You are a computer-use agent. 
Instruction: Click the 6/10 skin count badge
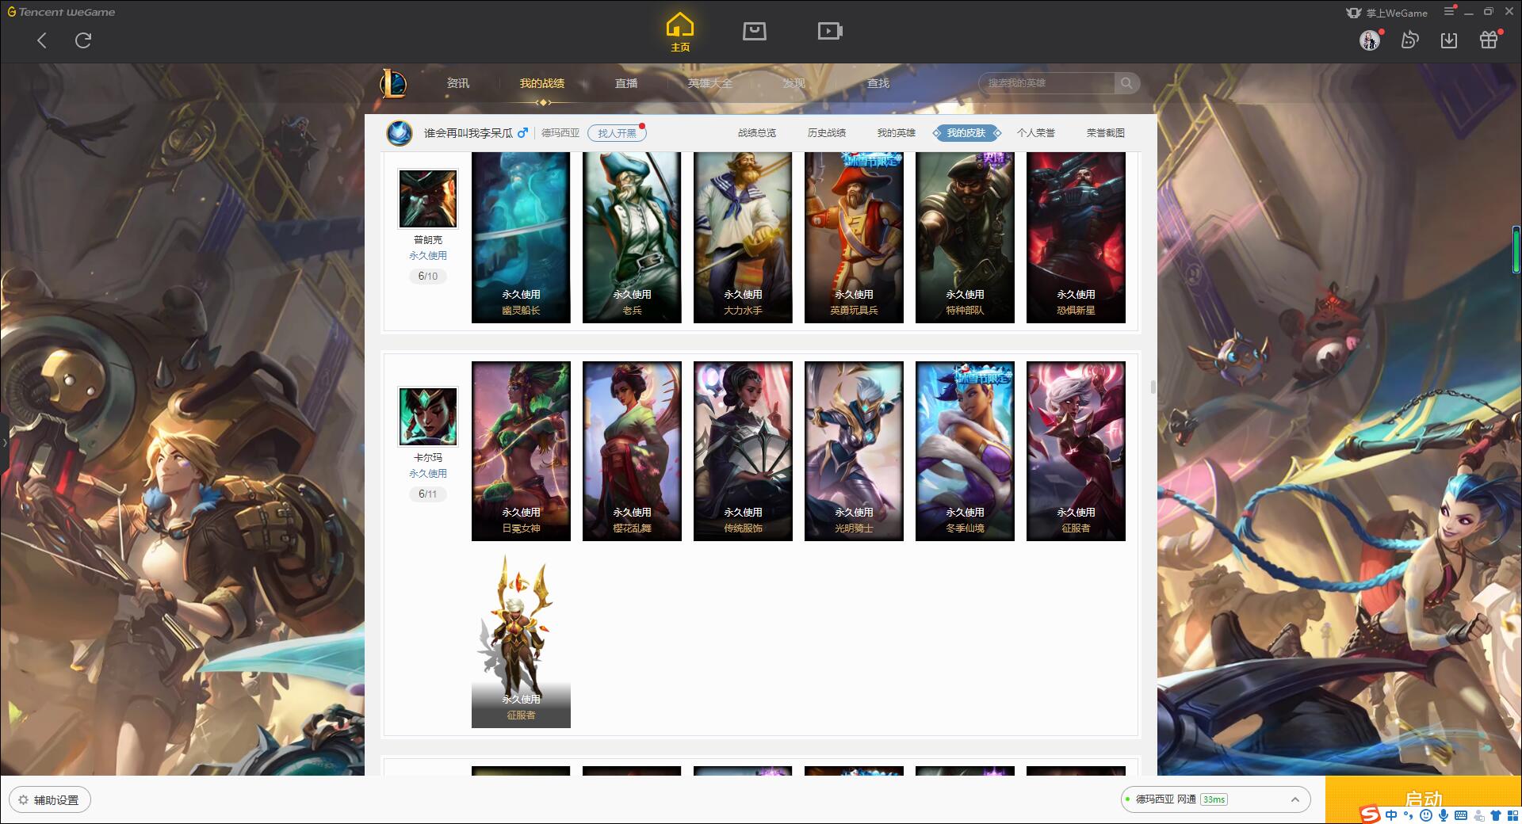(x=428, y=277)
